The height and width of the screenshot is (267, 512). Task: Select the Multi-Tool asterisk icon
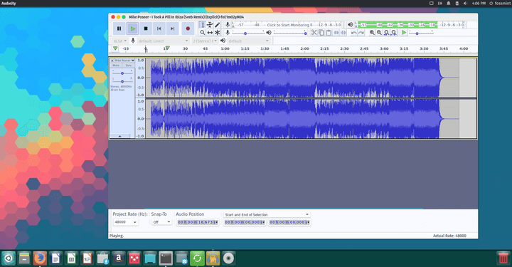pos(218,32)
